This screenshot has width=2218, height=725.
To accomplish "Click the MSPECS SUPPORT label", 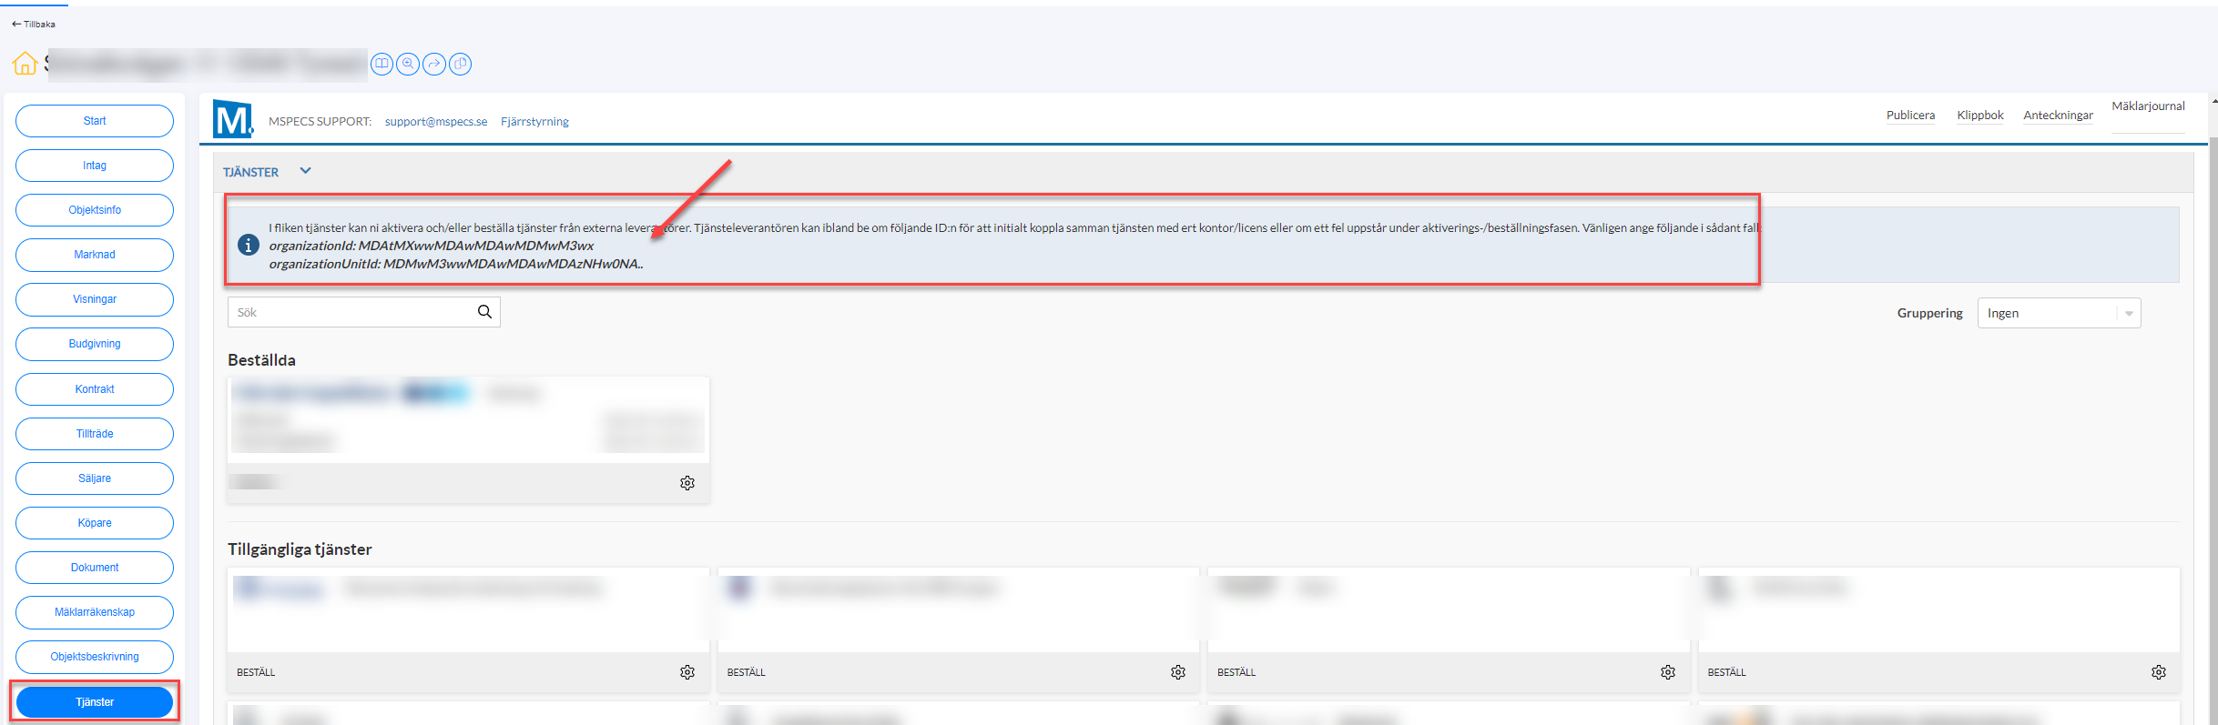I will [320, 121].
